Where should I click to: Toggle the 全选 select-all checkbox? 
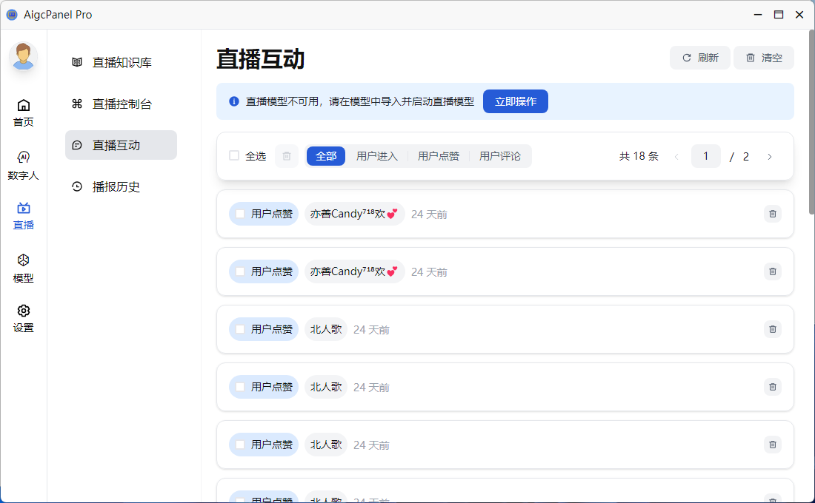234,156
